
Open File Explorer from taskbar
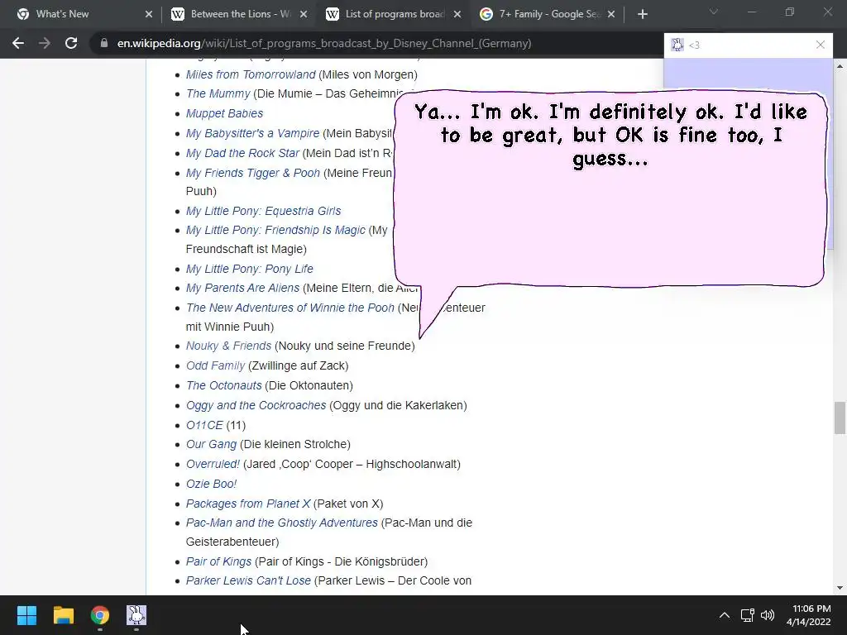[63, 615]
